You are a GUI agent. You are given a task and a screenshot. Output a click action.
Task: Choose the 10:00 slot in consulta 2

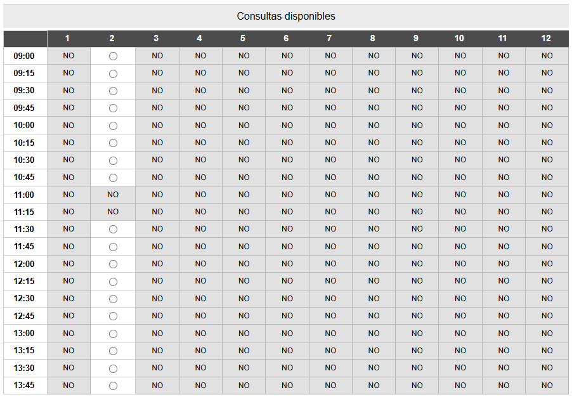[113, 126]
